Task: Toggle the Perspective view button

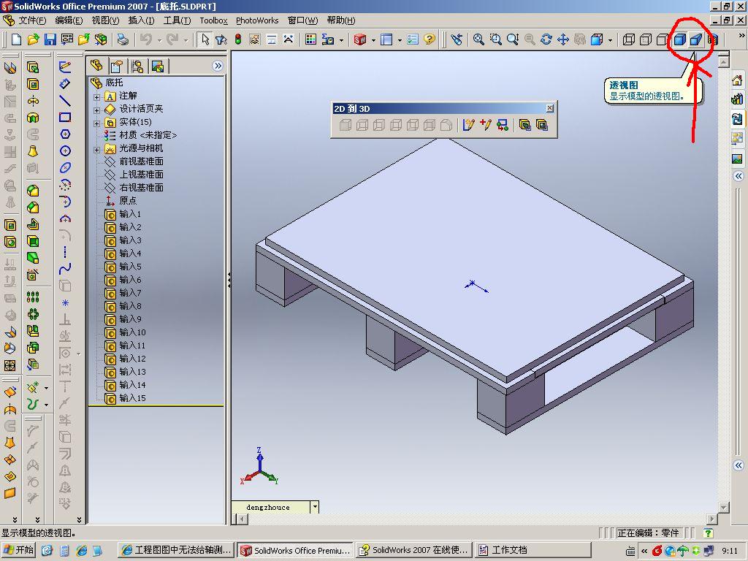Action: [696, 39]
